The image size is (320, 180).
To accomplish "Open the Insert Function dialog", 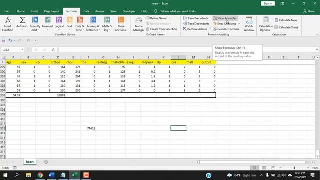I will click(x=8, y=24).
